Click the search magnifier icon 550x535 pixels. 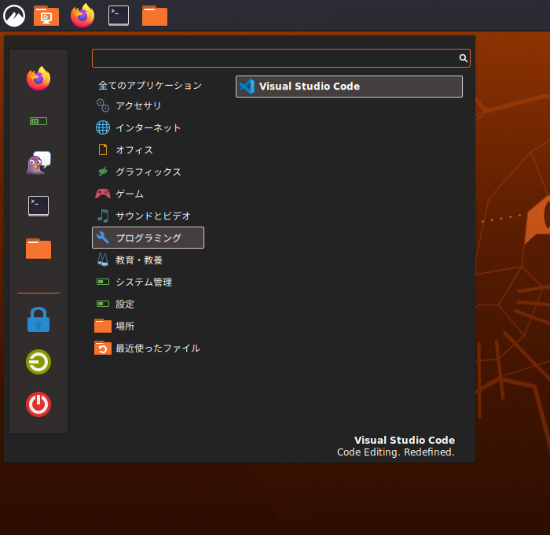coord(464,58)
